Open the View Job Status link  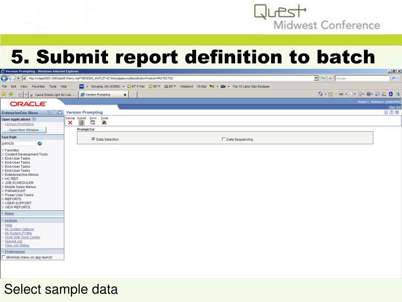click(17, 245)
